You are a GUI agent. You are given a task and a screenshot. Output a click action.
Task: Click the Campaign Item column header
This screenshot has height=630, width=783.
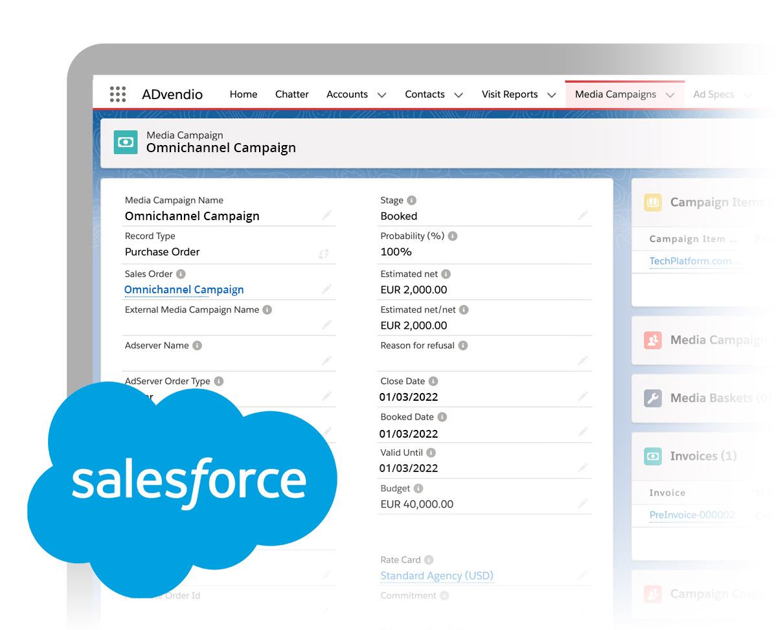[693, 239]
